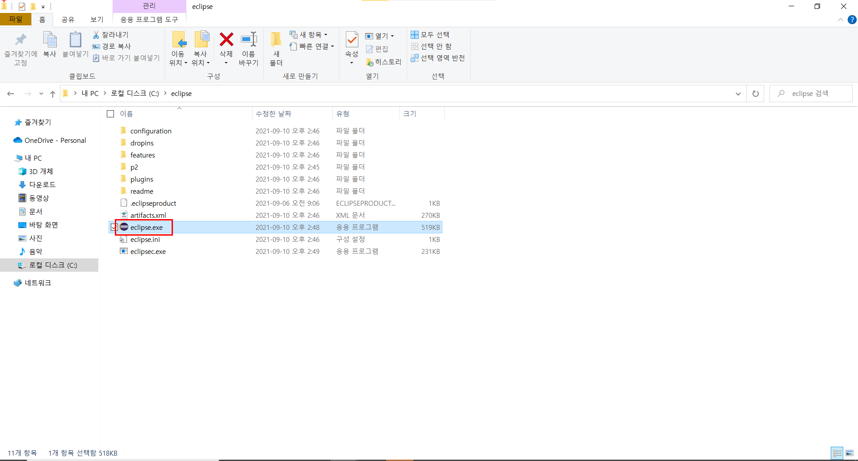Open Desktop (바탕 화면) in sidebar

click(x=38, y=225)
